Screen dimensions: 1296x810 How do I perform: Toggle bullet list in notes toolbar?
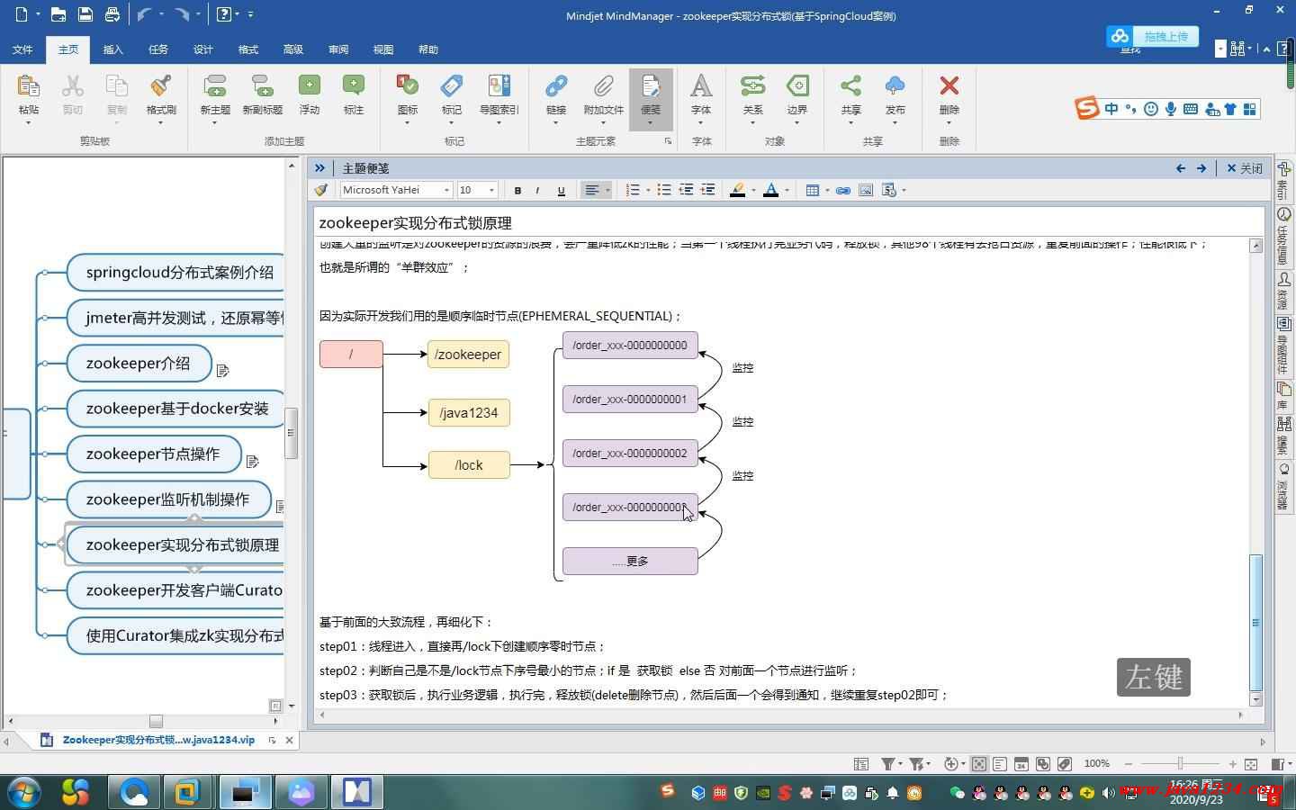pos(664,190)
